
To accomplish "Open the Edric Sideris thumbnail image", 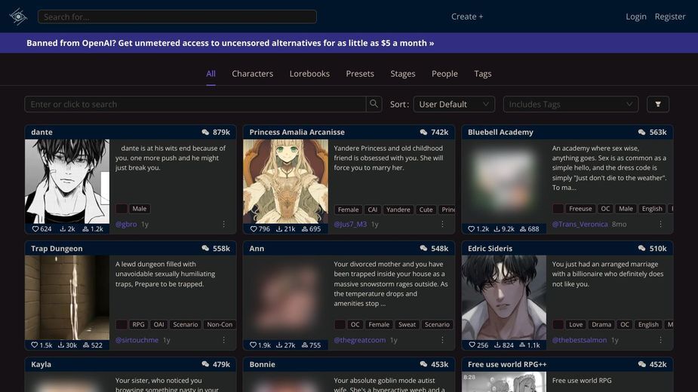I will 504,297.
